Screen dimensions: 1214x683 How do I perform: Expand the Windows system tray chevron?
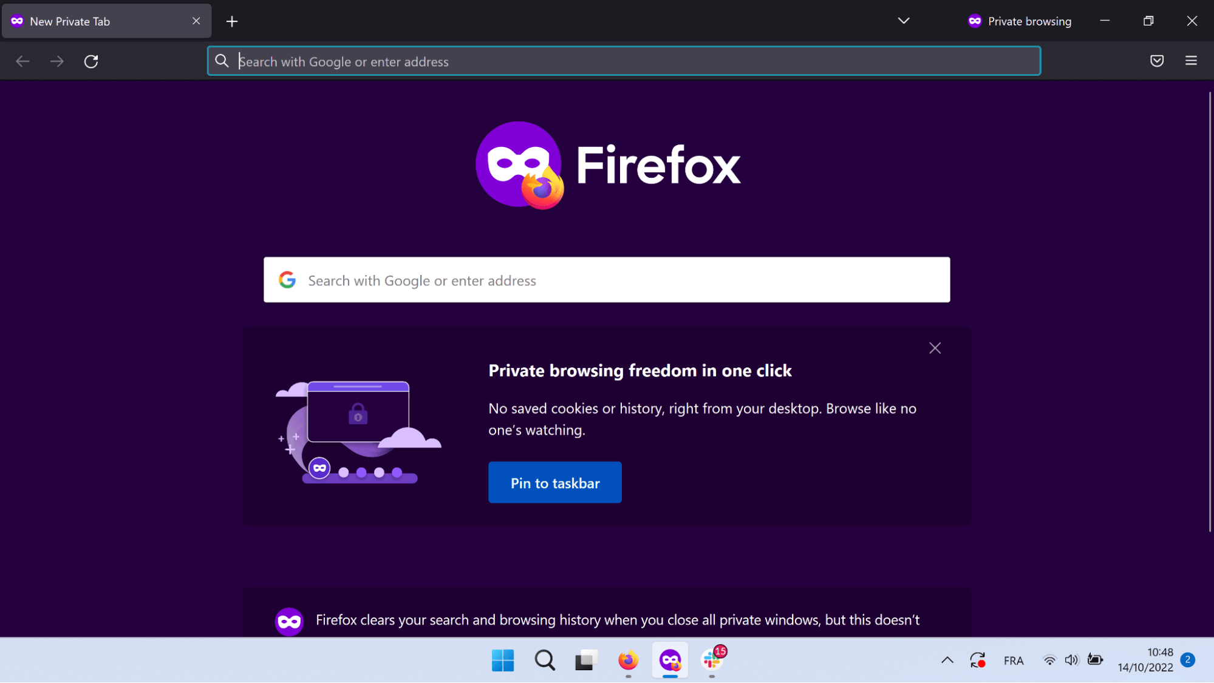[948, 660]
